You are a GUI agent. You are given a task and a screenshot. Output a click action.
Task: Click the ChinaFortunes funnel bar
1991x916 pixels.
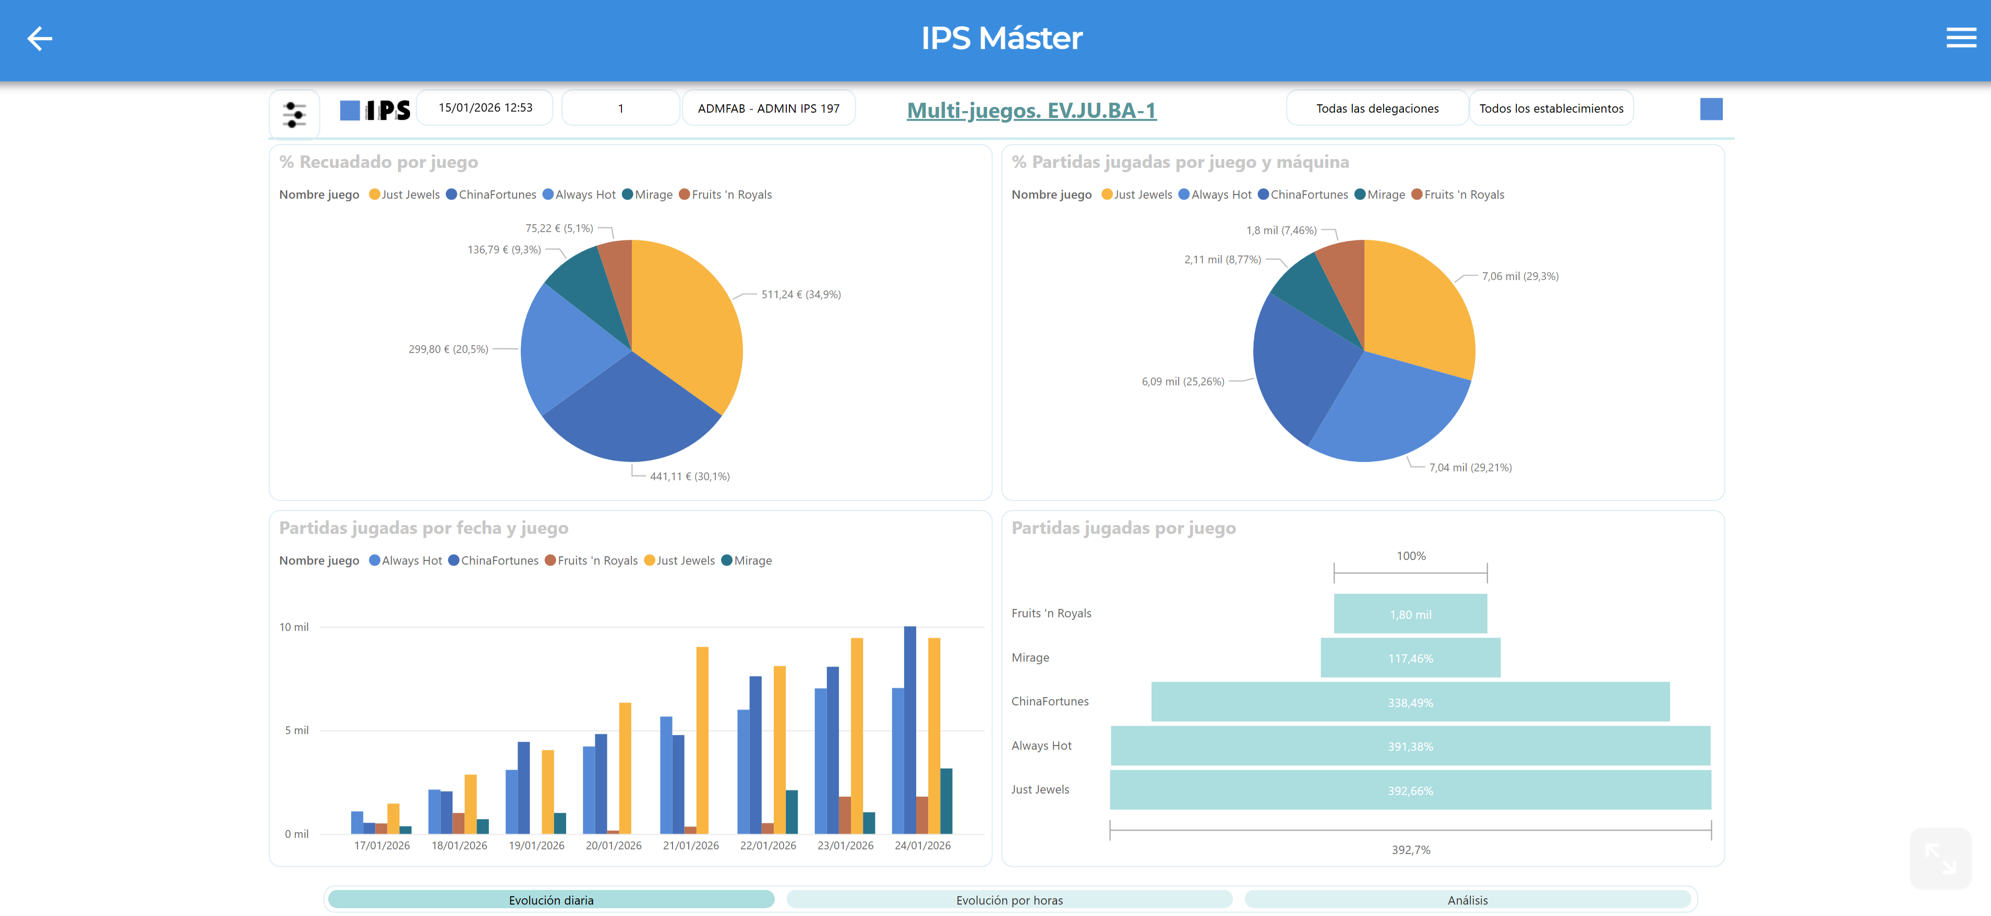[x=1409, y=702]
